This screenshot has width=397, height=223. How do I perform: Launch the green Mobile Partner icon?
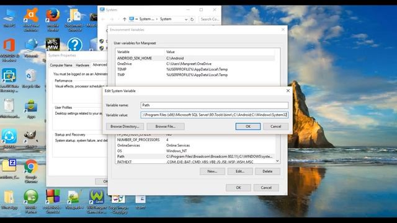pyautogui.click(x=31, y=201)
